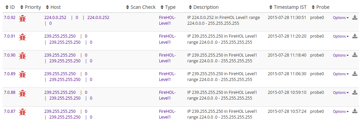The width and height of the screenshot is (360, 124).
Task: Sort the table by ID column
Action: (10, 7)
